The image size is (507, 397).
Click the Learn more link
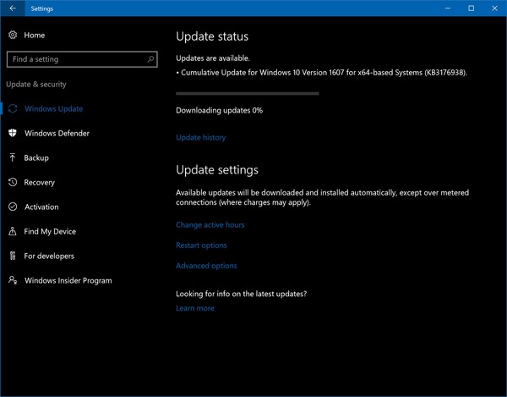click(x=194, y=308)
